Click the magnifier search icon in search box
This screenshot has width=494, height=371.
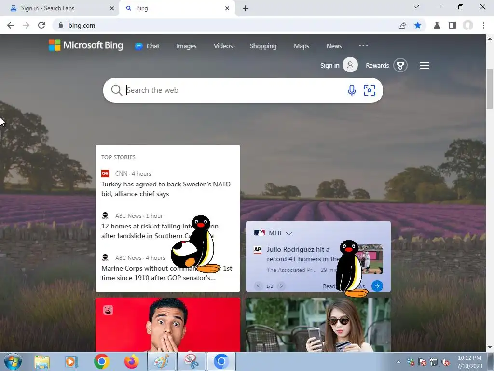pyautogui.click(x=116, y=90)
